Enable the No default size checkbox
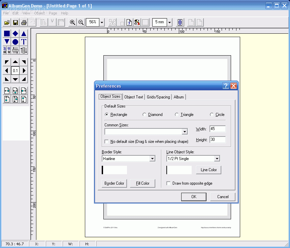Viewport: 290px width, 248px height. 106,142
